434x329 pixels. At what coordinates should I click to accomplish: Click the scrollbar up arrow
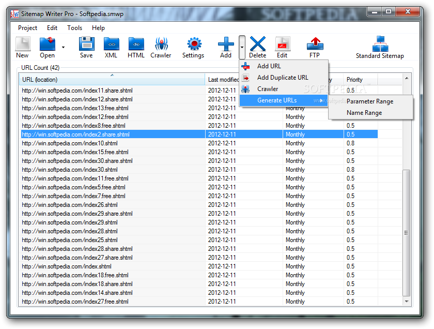point(407,79)
